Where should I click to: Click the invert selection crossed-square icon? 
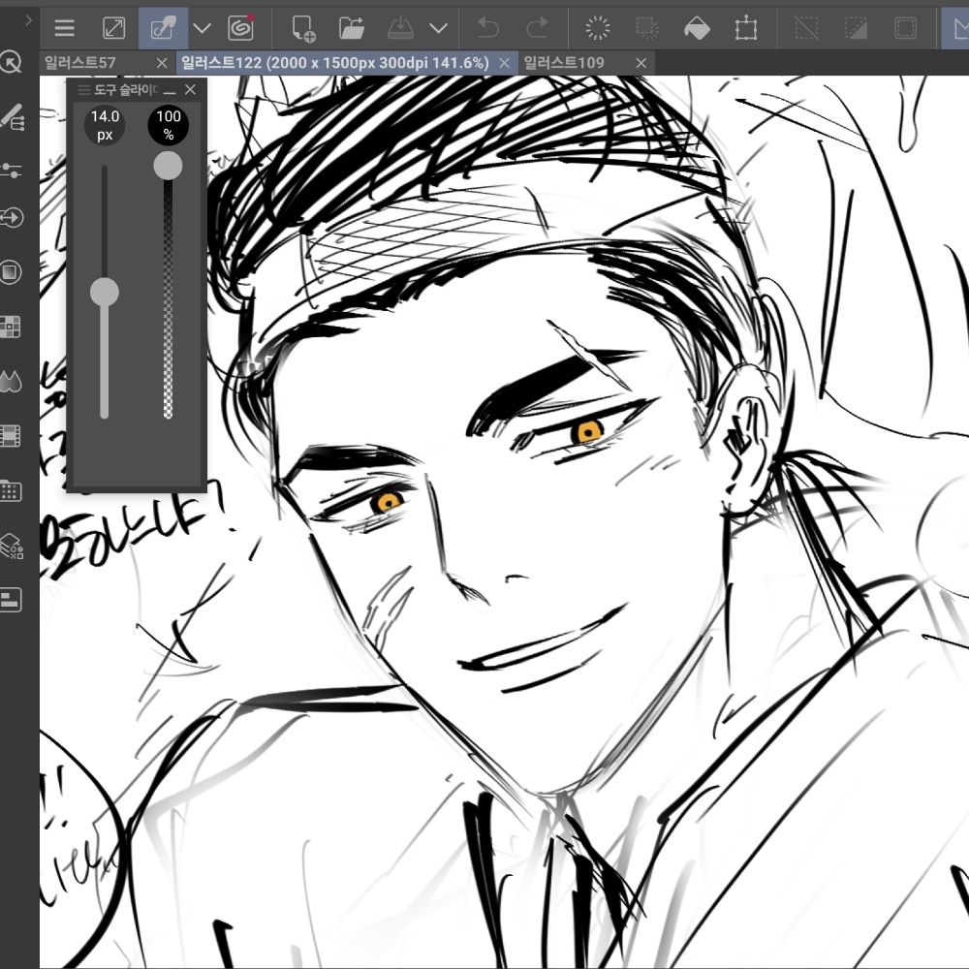coord(806,28)
